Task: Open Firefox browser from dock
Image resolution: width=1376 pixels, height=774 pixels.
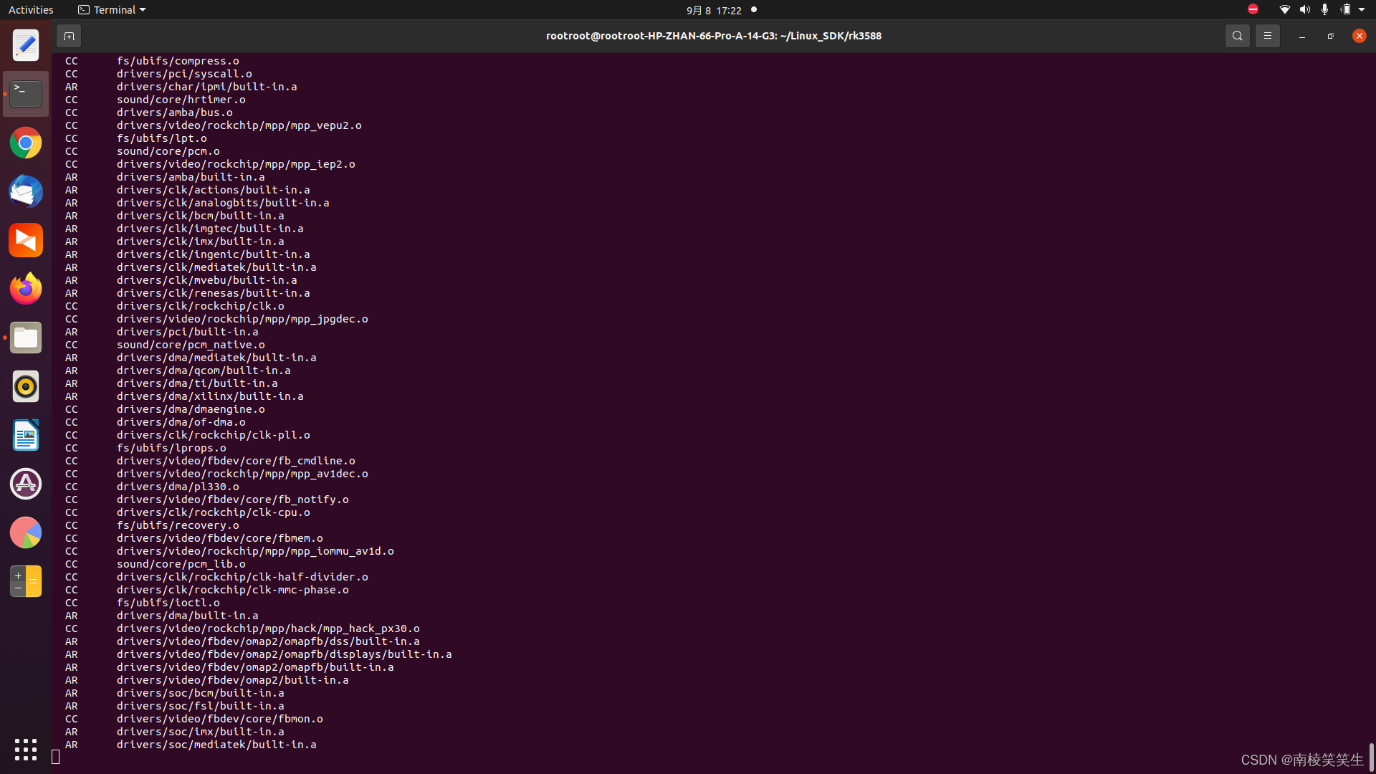Action: [x=26, y=289]
